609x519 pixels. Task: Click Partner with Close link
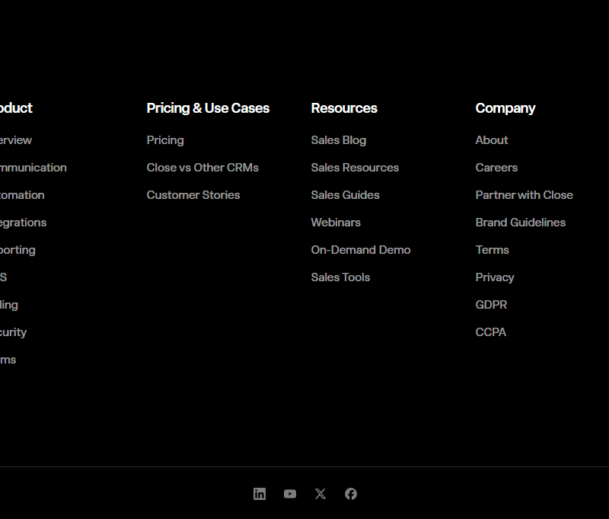[525, 195]
